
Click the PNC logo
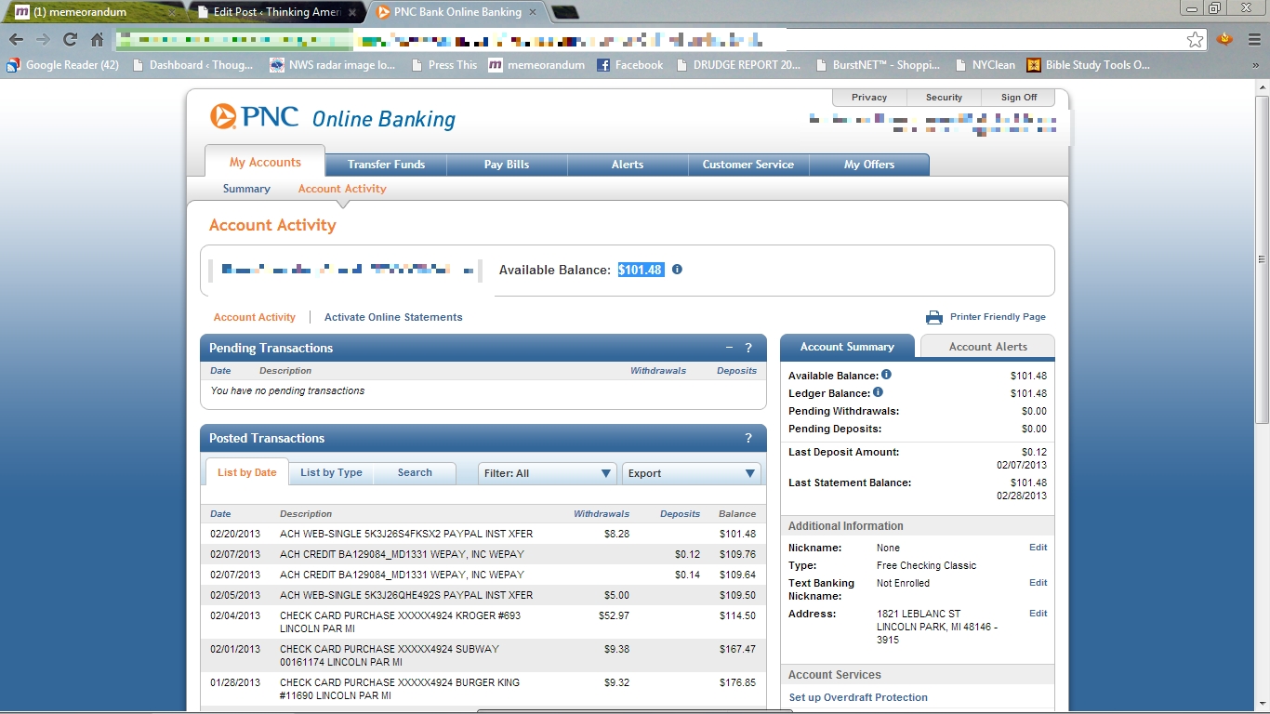pyautogui.click(x=255, y=117)
